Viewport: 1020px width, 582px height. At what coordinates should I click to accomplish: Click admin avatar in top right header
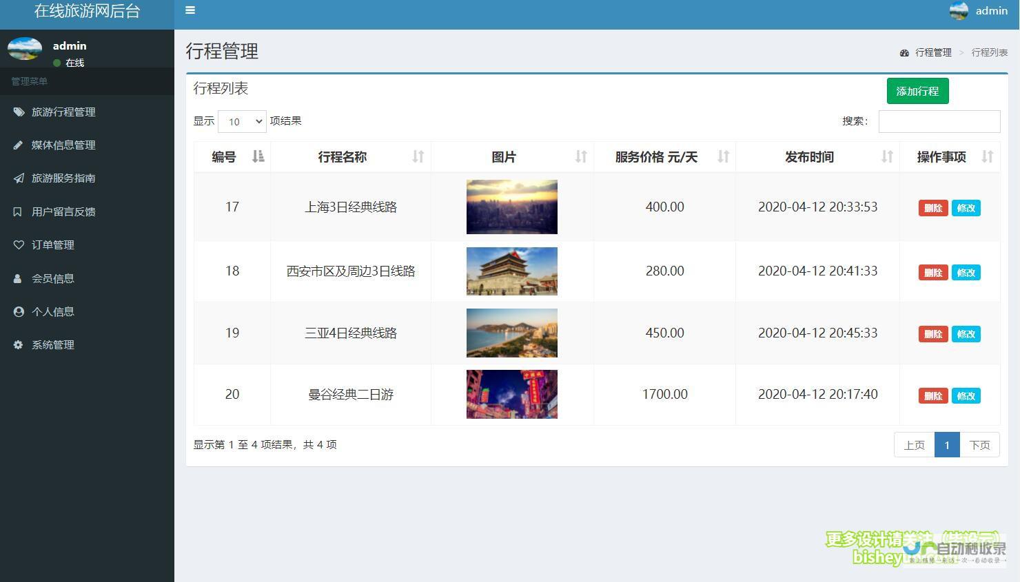959,10
